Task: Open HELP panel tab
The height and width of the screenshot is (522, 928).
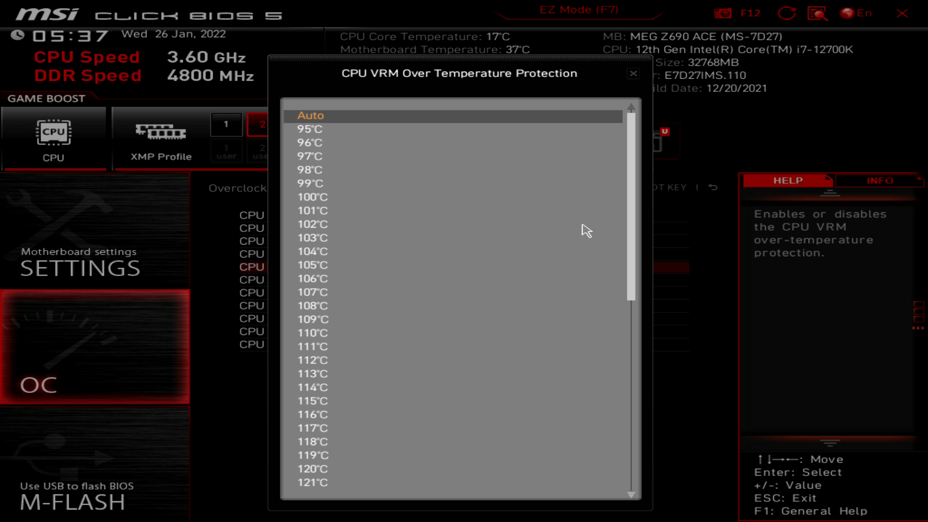Action: tap(788, 180)
